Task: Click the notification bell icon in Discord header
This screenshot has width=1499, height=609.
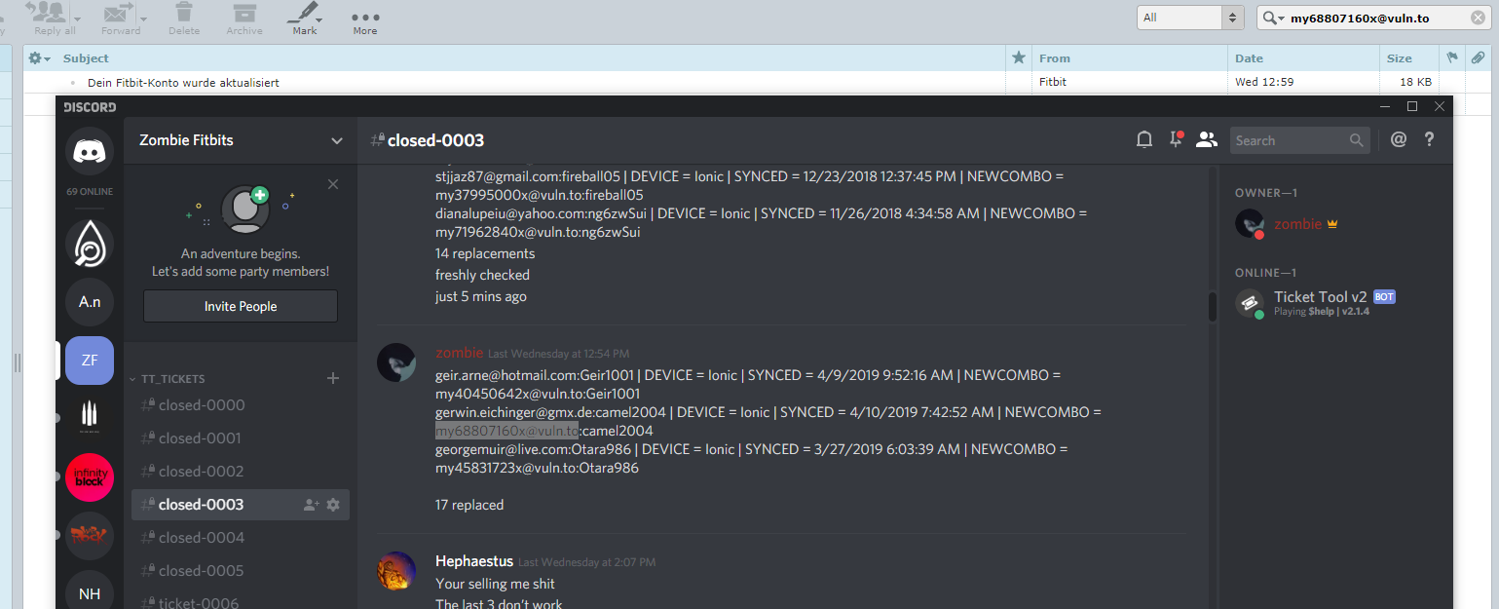Action: tap(1144, 140)
